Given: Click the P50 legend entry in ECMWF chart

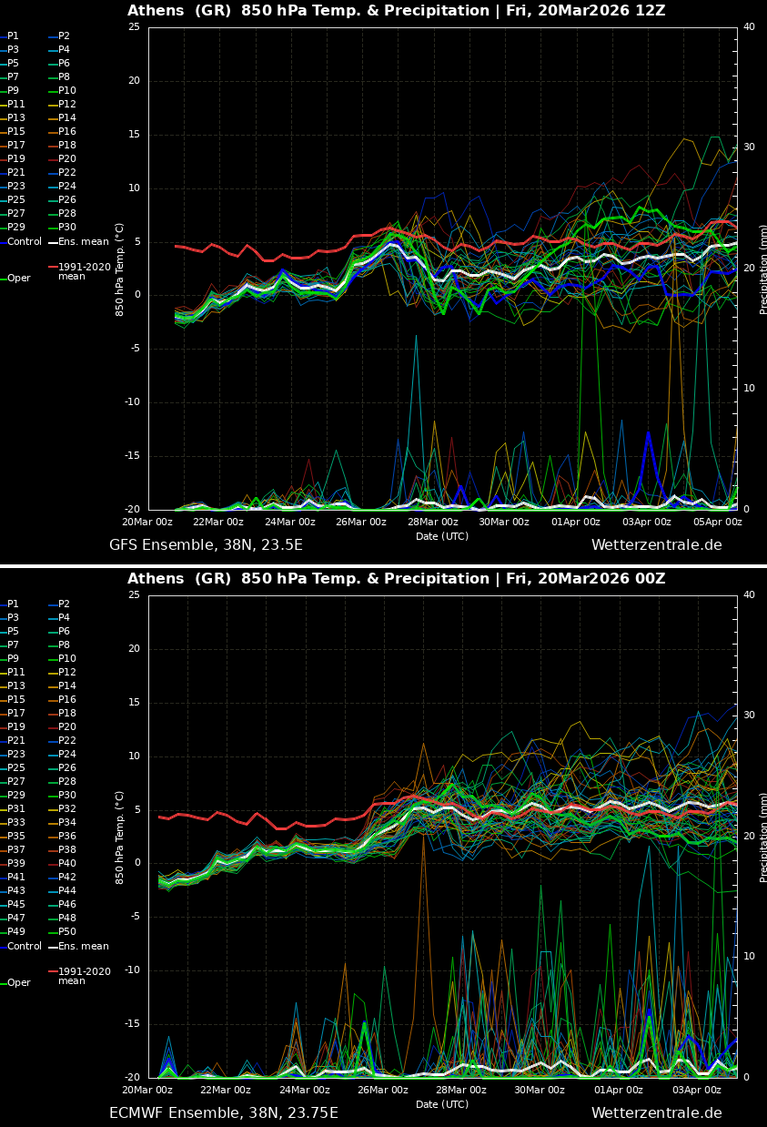Looking at the screenshot, I should (67, 932).
